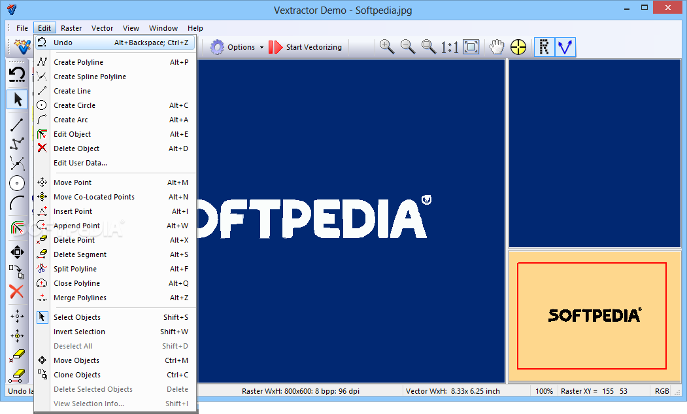Open the Vector menu
The width and height of the screenshot is (687, 414).
pyautogui.click(x=102, y=28)
